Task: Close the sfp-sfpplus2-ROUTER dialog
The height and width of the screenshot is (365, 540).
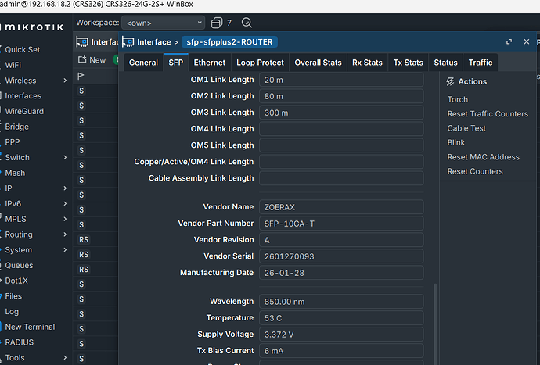Action: 526,41
